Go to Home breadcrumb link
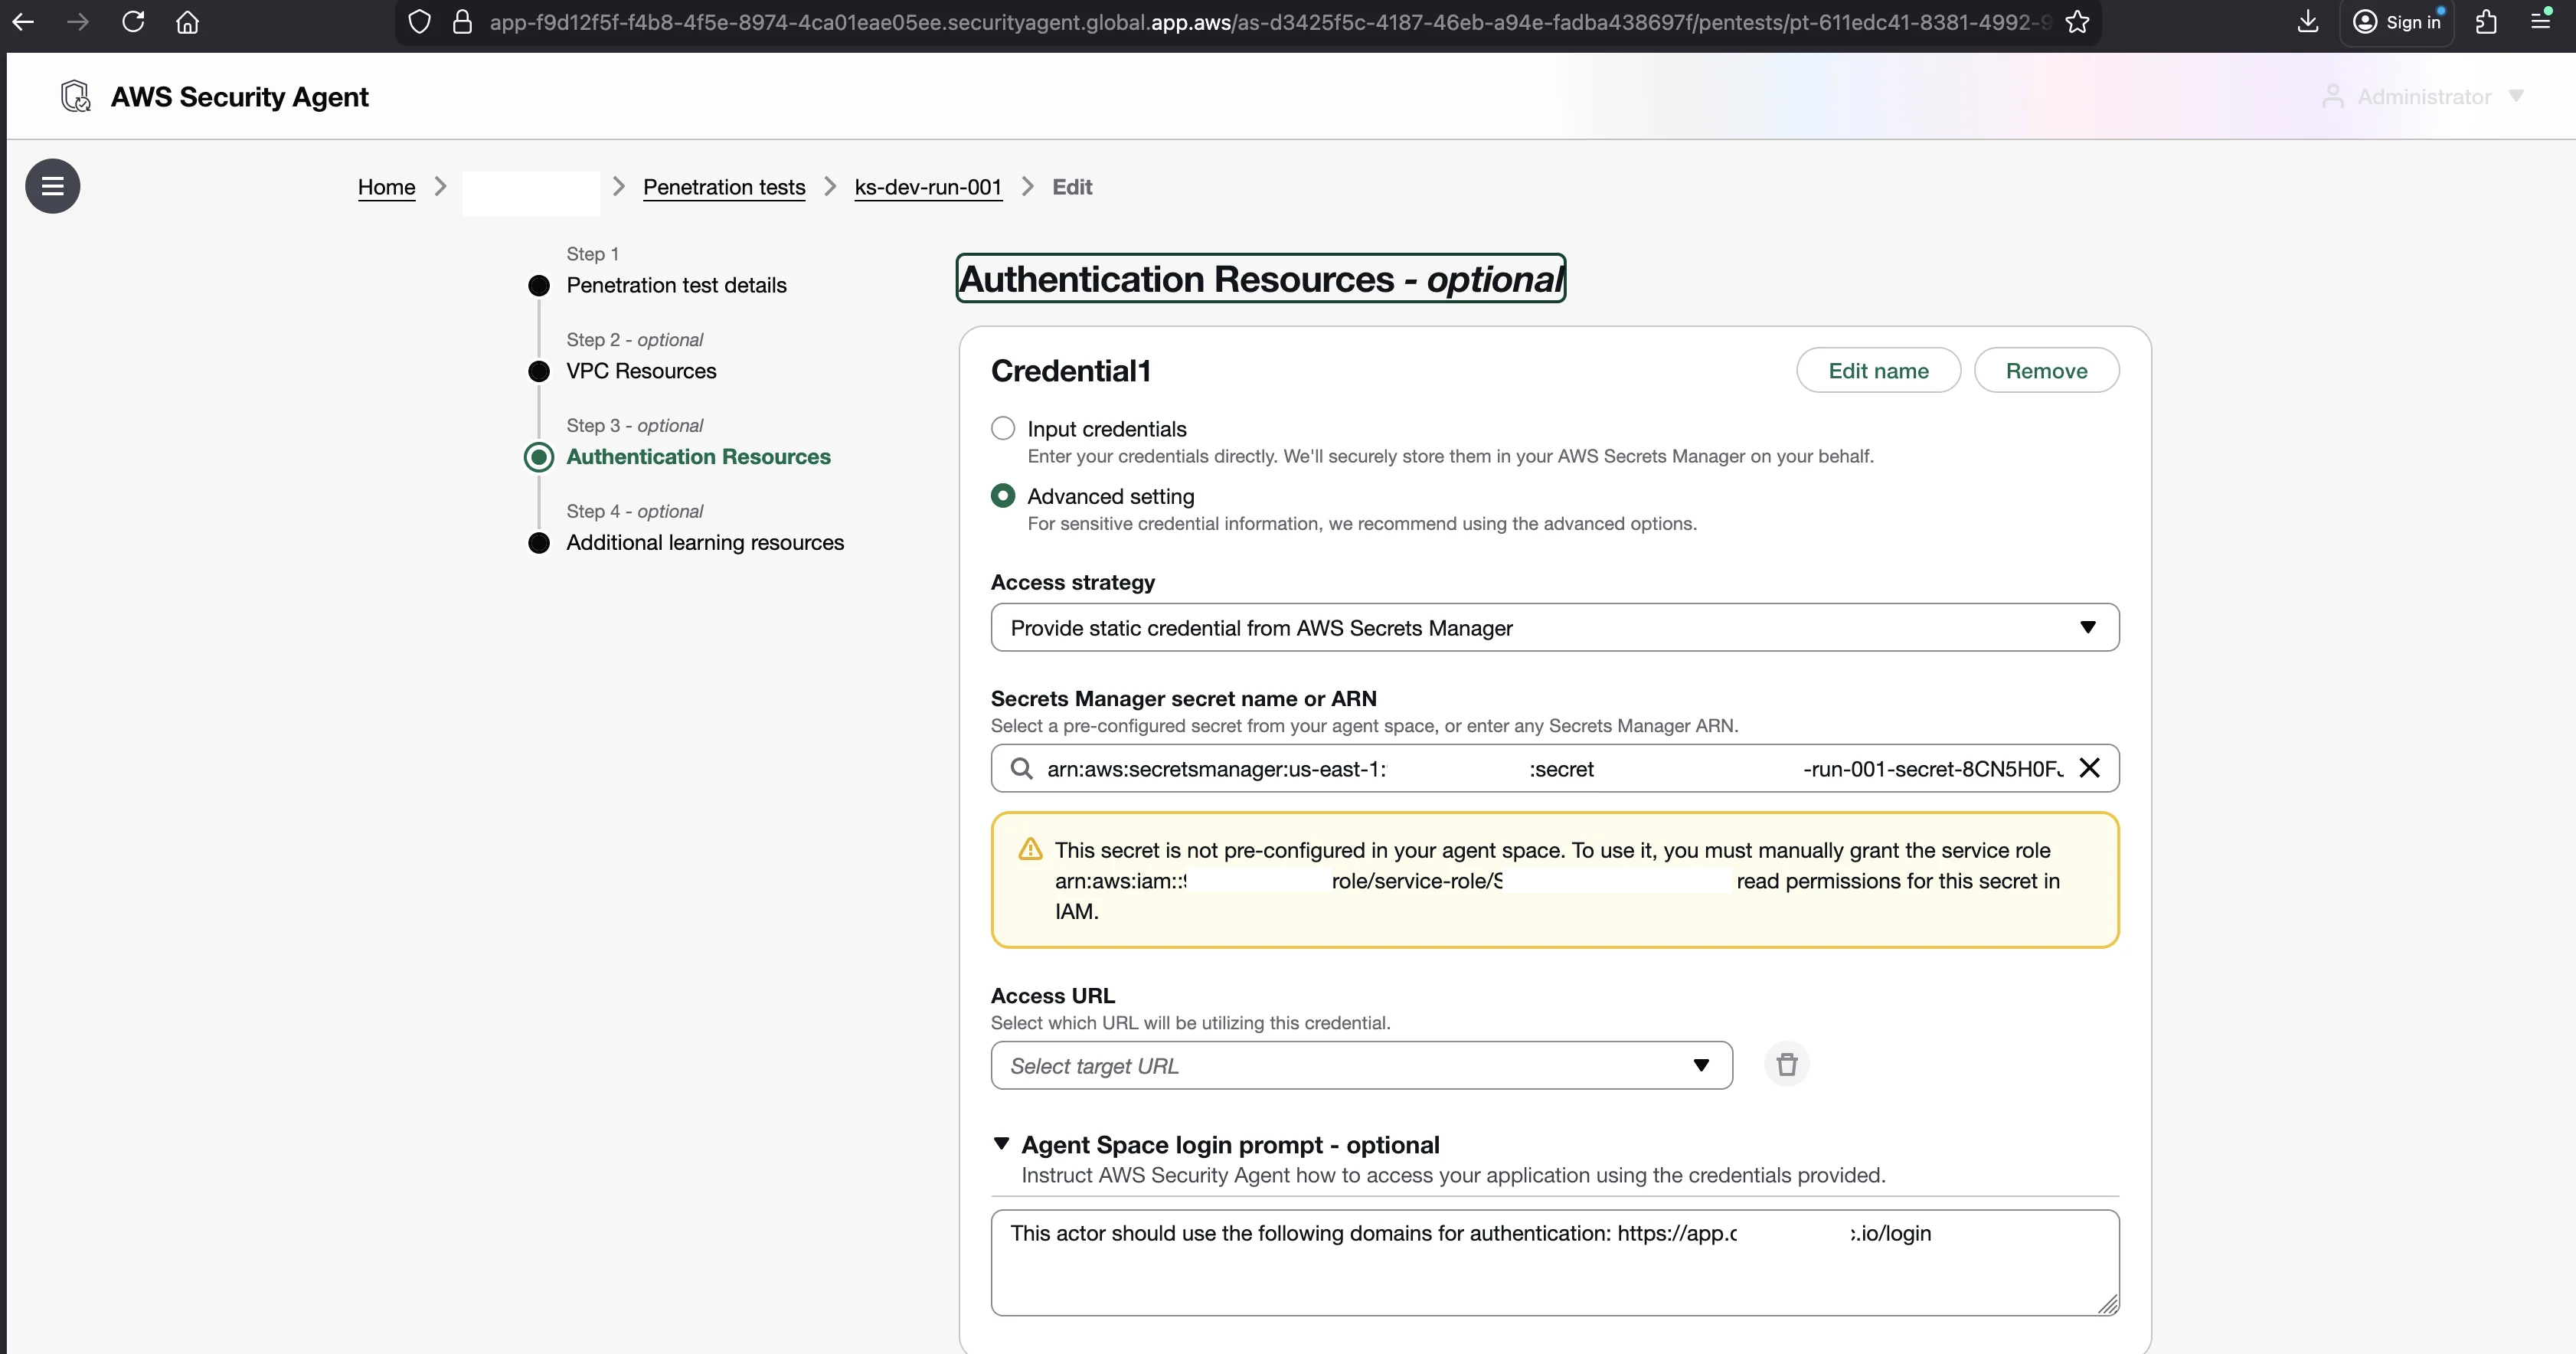 coord(387,187)
